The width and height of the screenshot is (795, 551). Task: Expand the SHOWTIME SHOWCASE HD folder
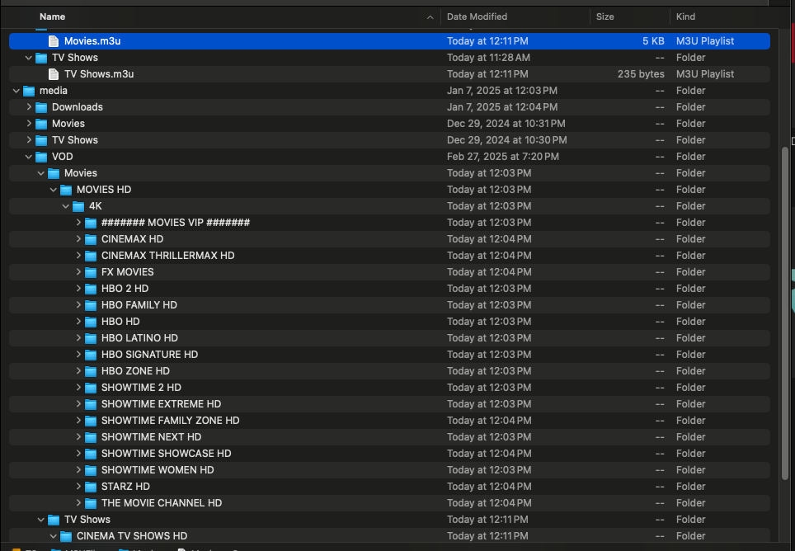point(78,453)
